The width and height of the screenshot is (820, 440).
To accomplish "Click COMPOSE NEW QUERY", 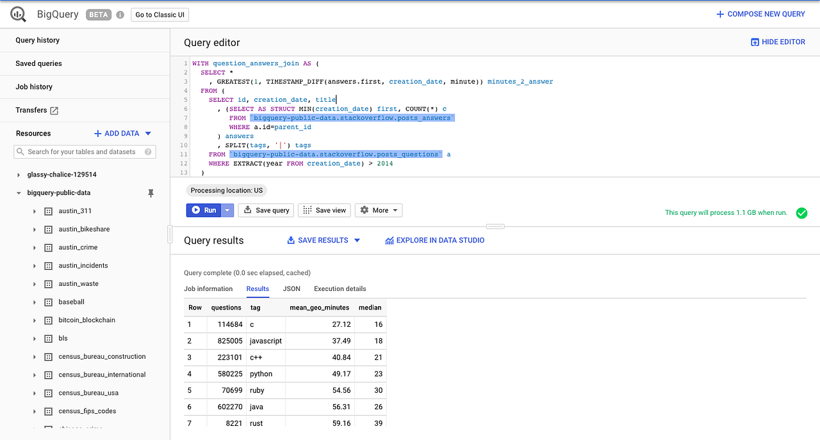I will 760,13.
